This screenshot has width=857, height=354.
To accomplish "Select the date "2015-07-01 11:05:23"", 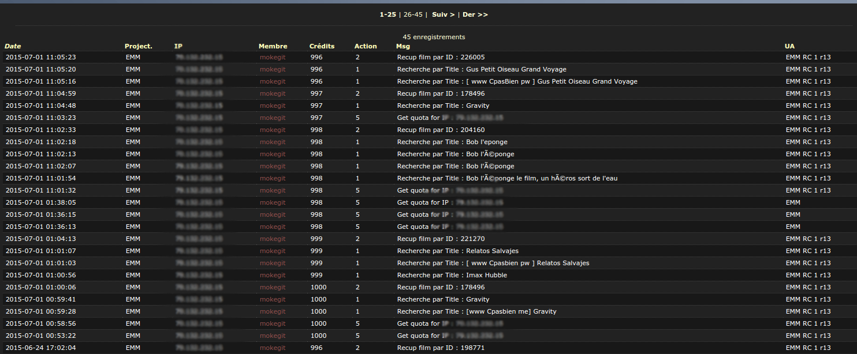I will coord(40,57).
